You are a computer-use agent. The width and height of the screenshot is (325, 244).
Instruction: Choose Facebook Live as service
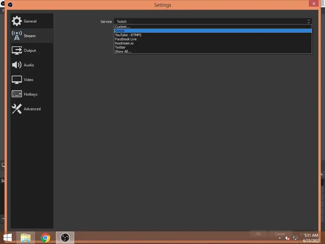(x=213, y=39)
